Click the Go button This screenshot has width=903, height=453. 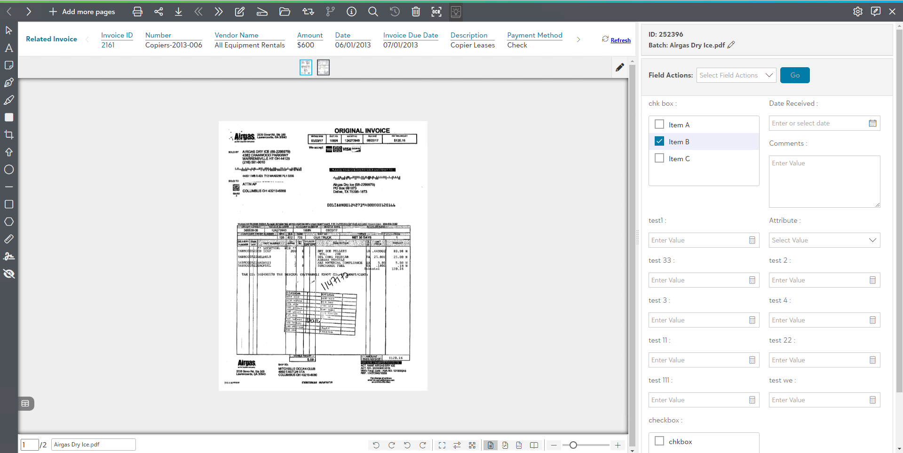(794, 75)
